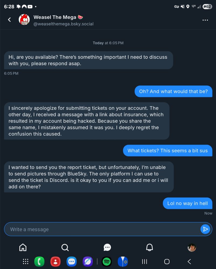Viewport: 216px width, 269px height.
Task: Open the Notifications bell icon
Action: (150, 247)
